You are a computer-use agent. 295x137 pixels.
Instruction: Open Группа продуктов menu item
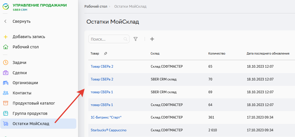tap(30, 113)
